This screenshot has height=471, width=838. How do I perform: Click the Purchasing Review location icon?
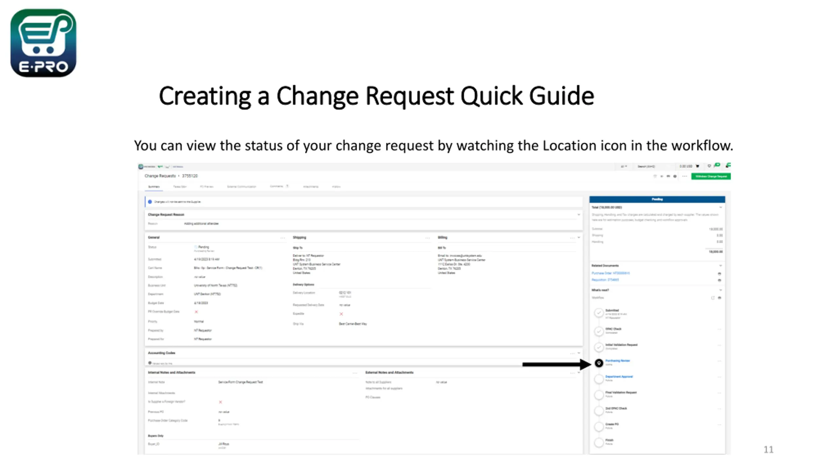point(599,363)
